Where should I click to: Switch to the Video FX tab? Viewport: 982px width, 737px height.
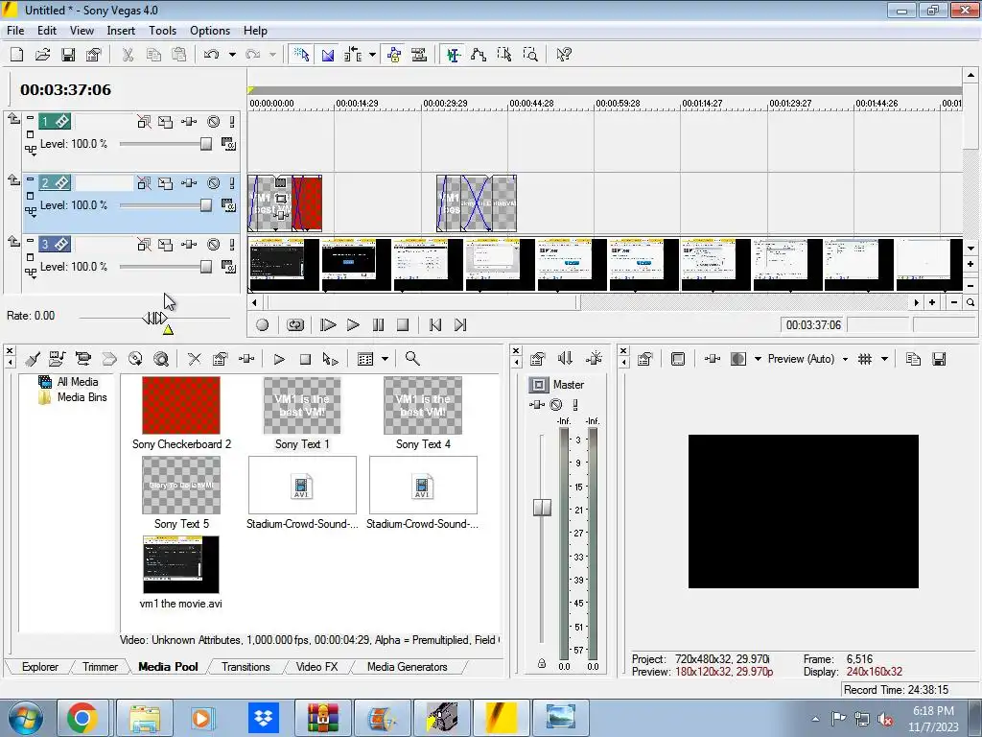(x=316, y=667)
